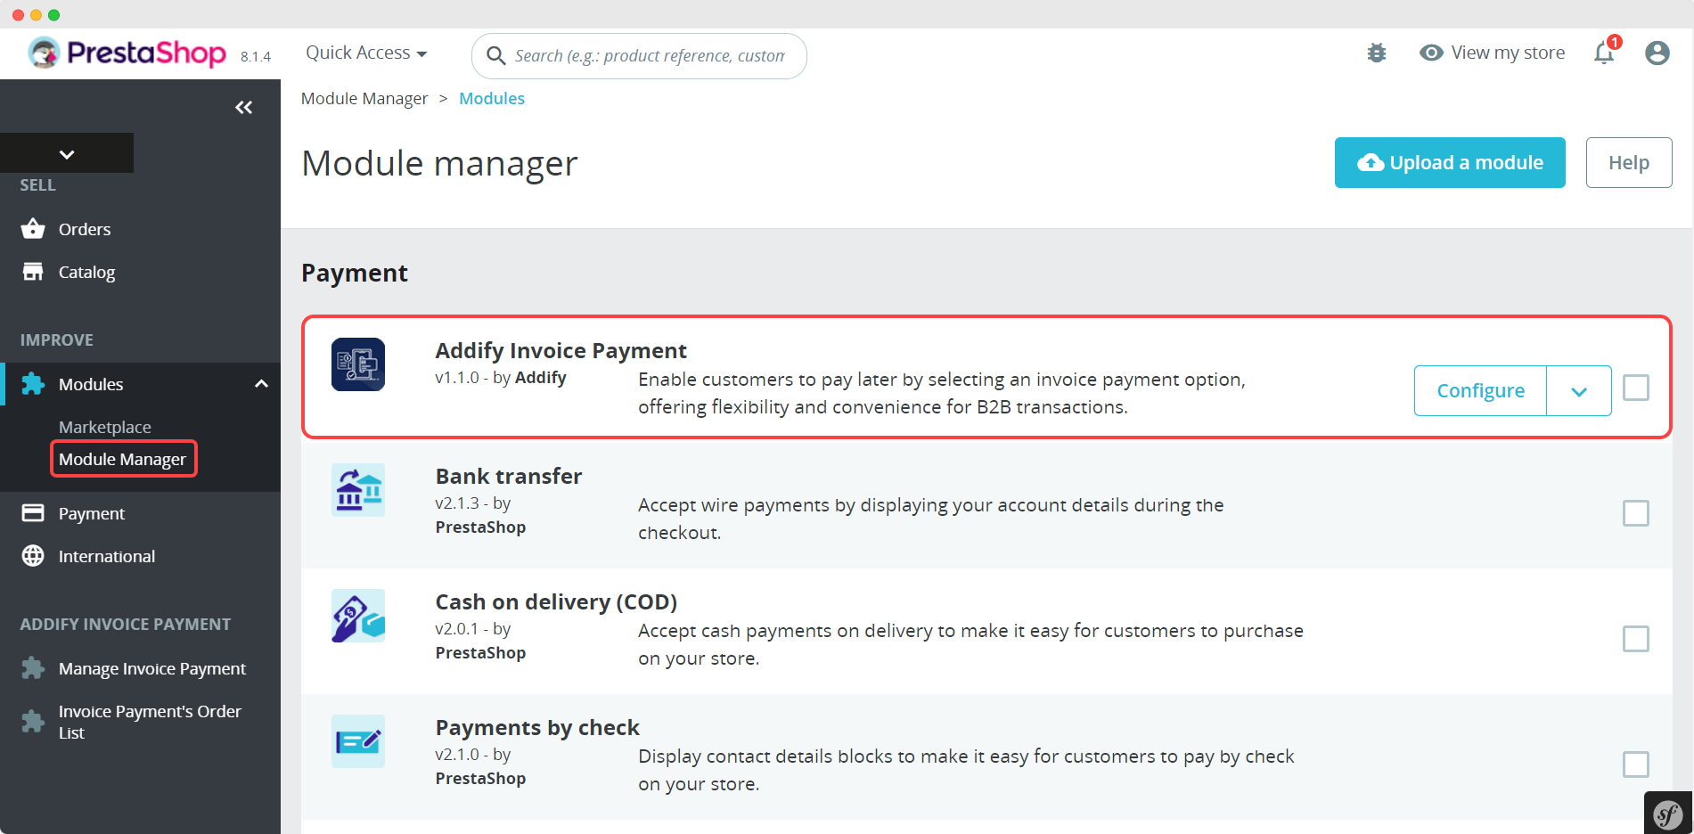Click the Payments by check module icon

pos(358,741)
